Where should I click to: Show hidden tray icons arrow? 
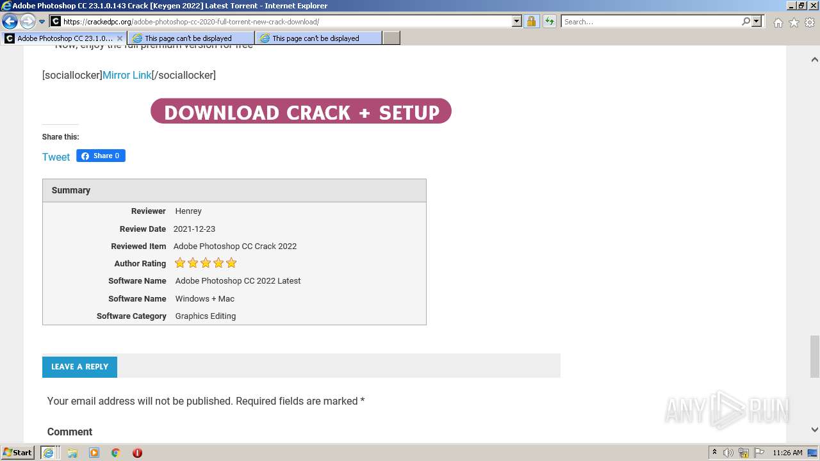click(714, 453)
